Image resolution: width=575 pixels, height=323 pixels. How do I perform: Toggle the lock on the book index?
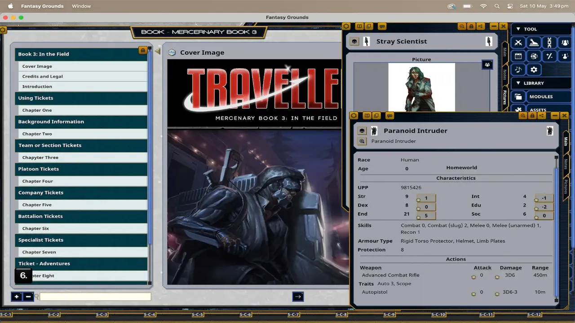143,50
